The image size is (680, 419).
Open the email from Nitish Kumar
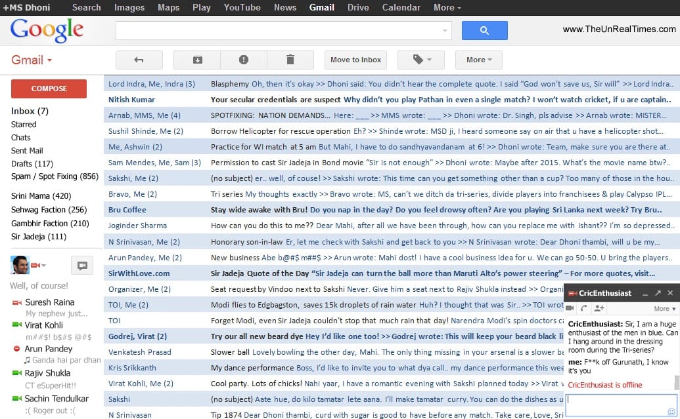(x=392, y=99)
